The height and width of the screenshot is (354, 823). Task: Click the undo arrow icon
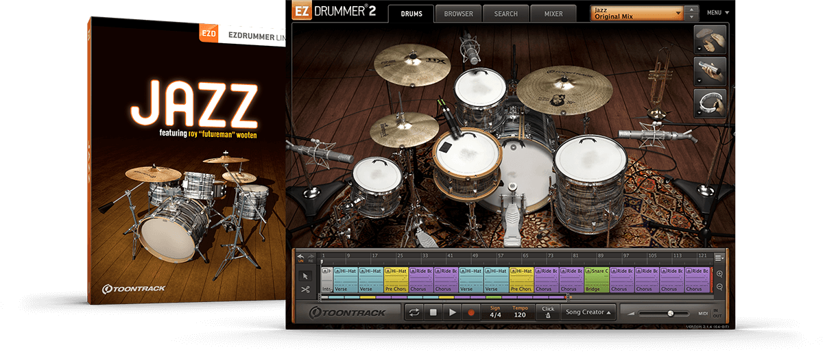tap(300, 257)
